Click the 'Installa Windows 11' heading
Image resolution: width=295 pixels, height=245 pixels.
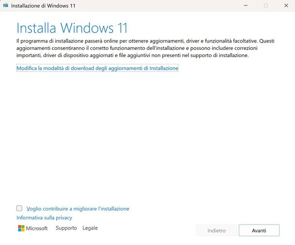tap(72, 28)
